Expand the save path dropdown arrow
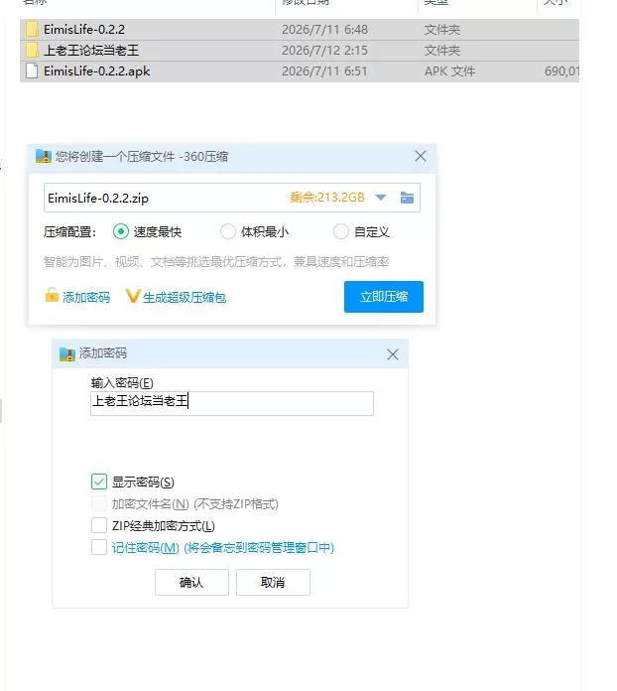 tap(381, 198)
